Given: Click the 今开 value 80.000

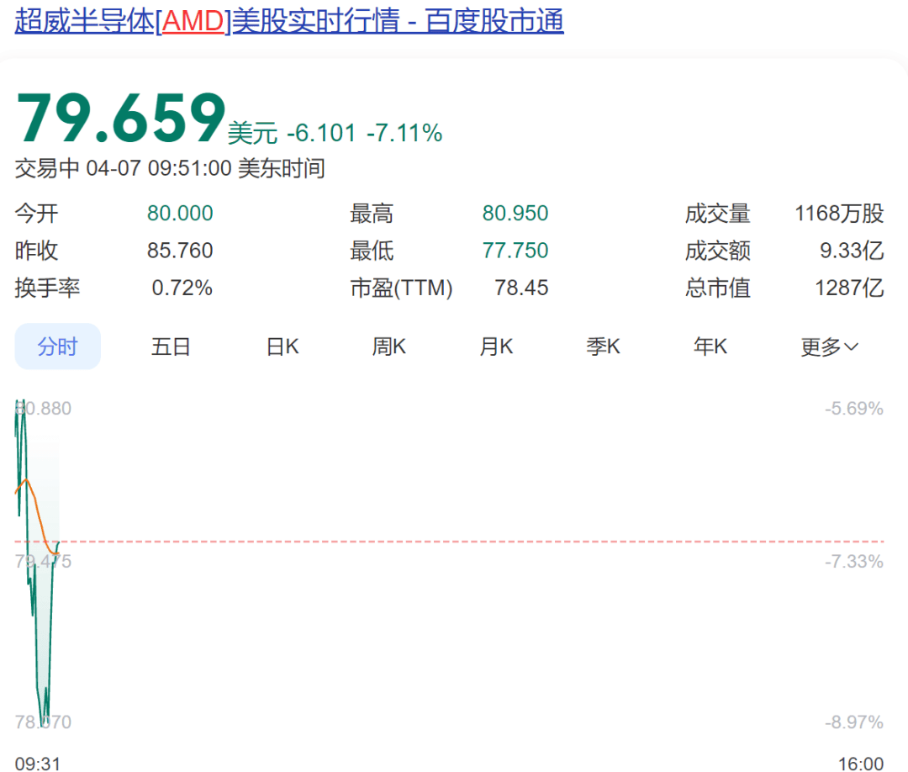Looking at the screenshot, I should point(180,214).
